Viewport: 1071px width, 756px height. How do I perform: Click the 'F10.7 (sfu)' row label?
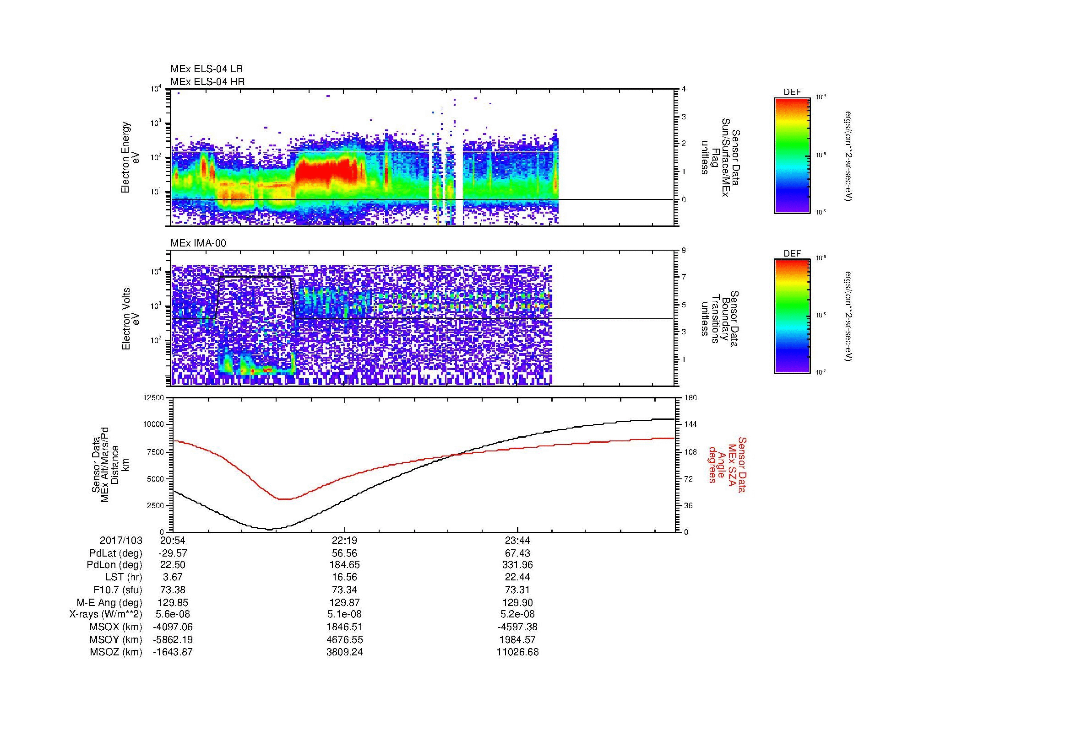click(118, 590)
